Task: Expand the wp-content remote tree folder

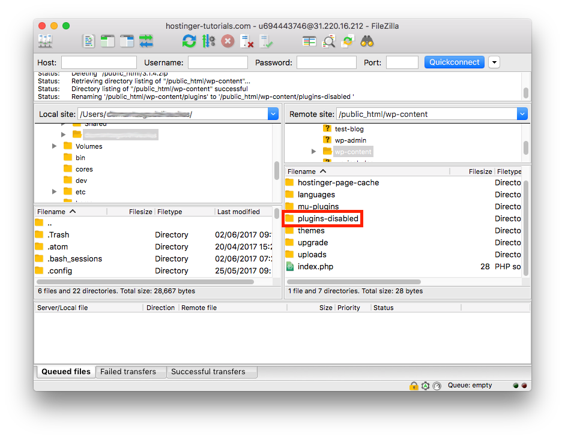Action: click(313, 152)
